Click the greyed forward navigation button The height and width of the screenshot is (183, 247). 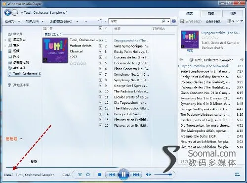point(15,12)
